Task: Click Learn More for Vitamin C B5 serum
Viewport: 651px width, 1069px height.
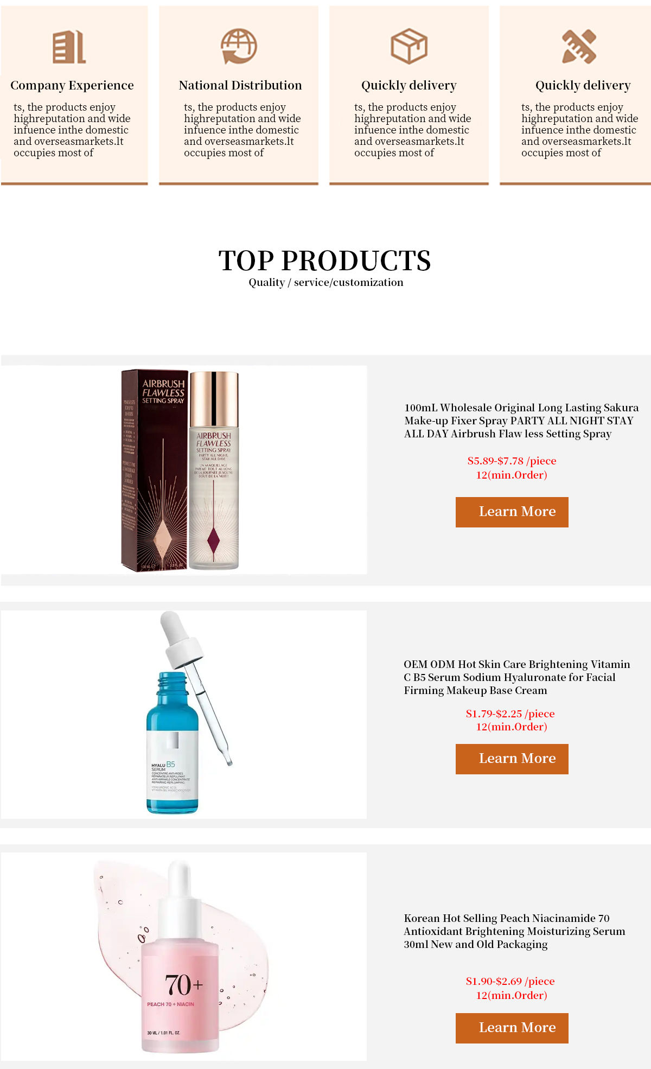Action: [x=512, y=759]
